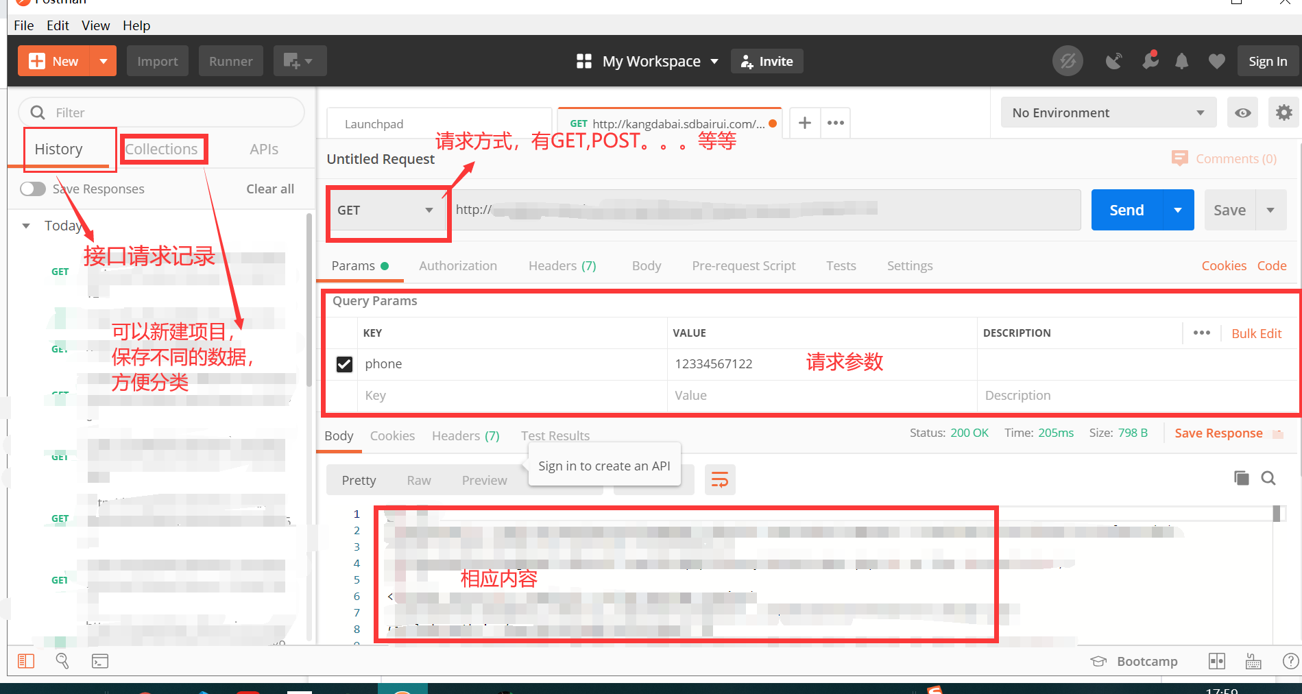Open the No Environment dropdown

pos(1108,112)
